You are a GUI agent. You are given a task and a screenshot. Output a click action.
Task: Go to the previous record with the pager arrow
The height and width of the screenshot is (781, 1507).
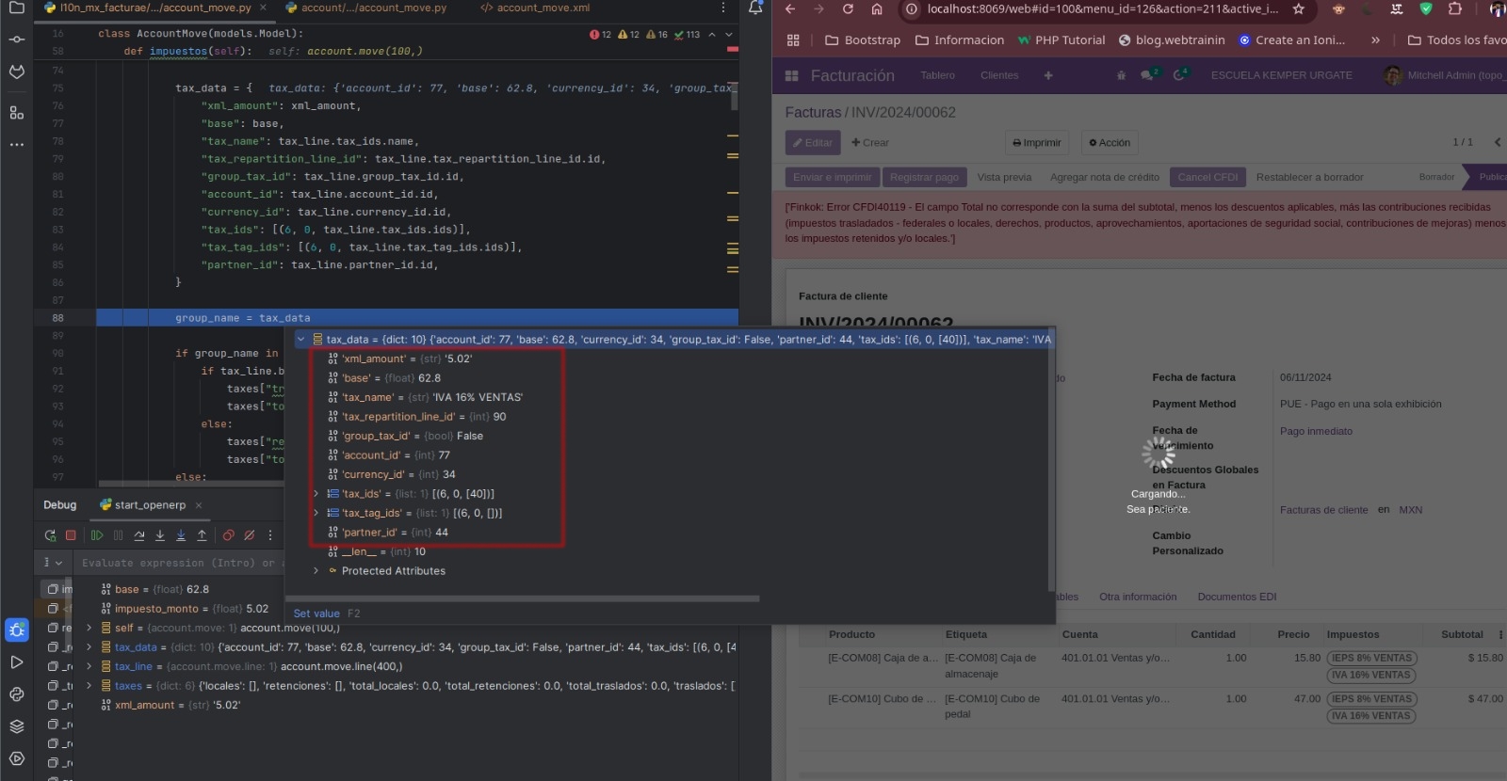(x=1498, y=142)
